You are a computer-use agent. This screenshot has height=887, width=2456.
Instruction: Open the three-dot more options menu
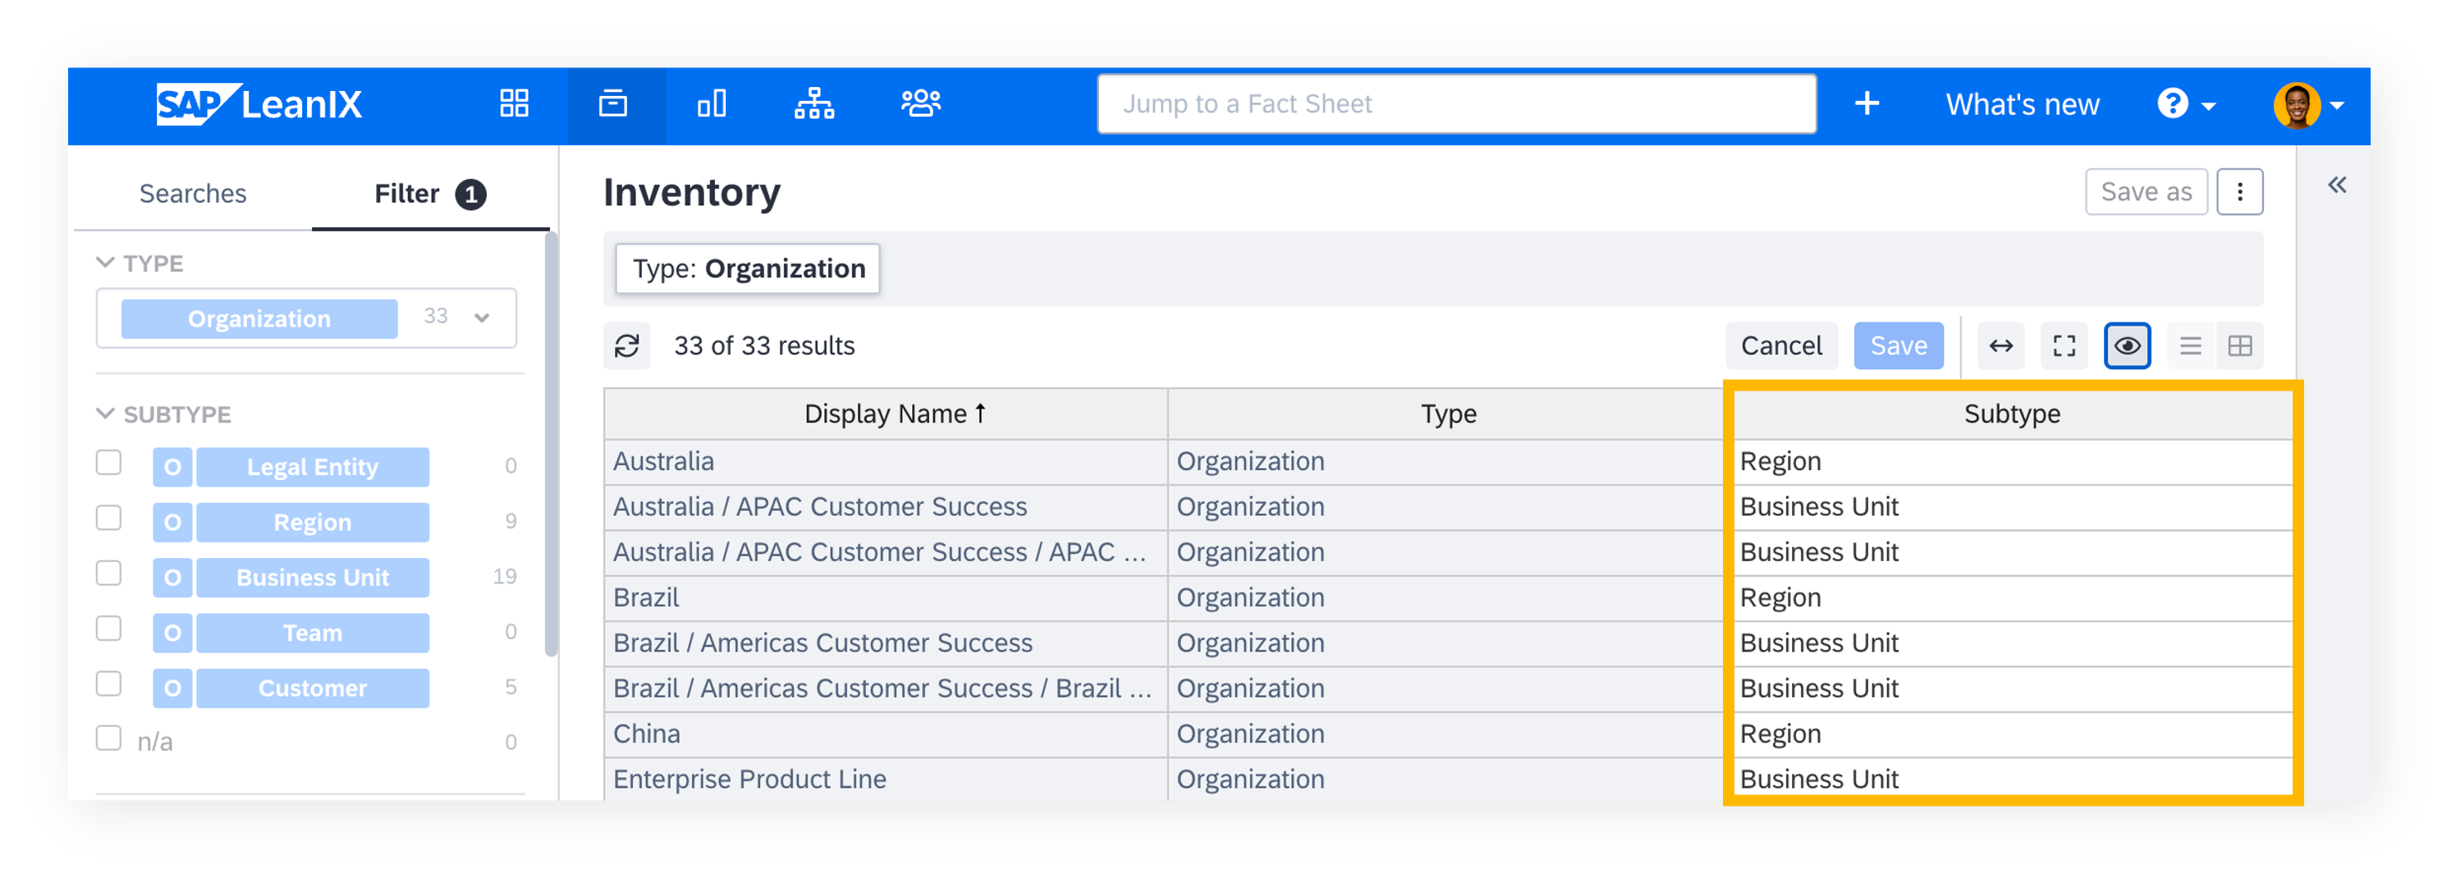(2239, 191)
